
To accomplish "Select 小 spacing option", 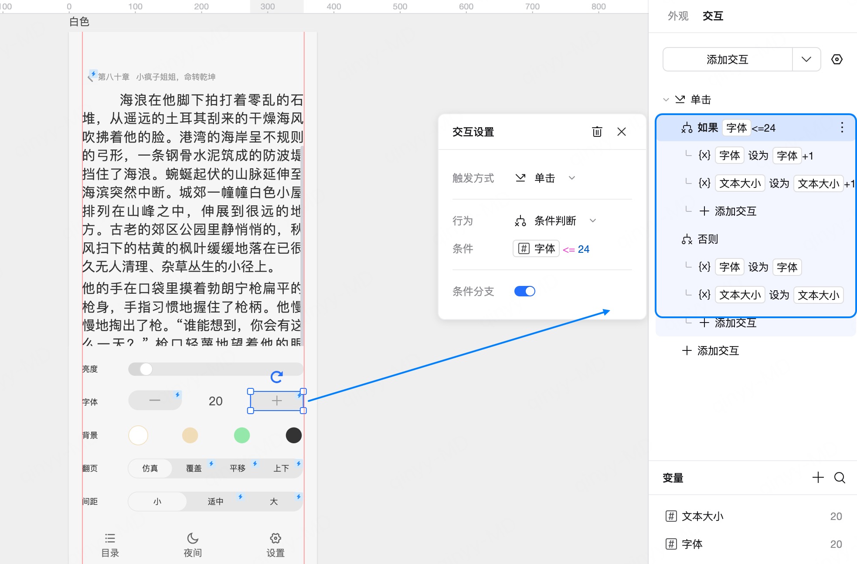I will [157, 502].
